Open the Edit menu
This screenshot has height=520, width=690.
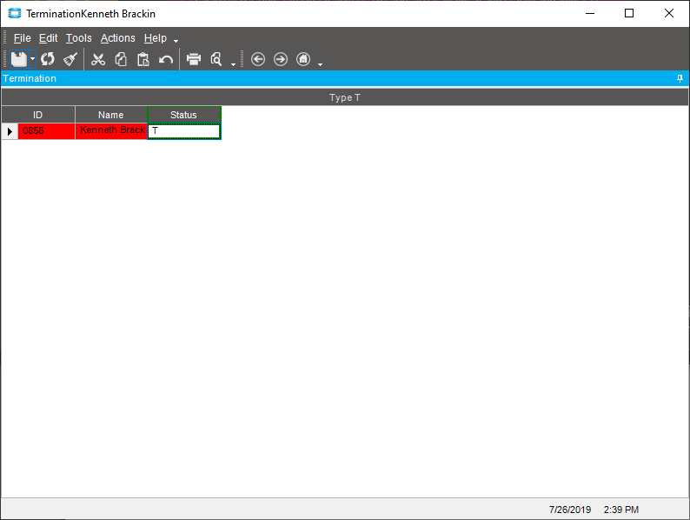click(x=48, y=38)
